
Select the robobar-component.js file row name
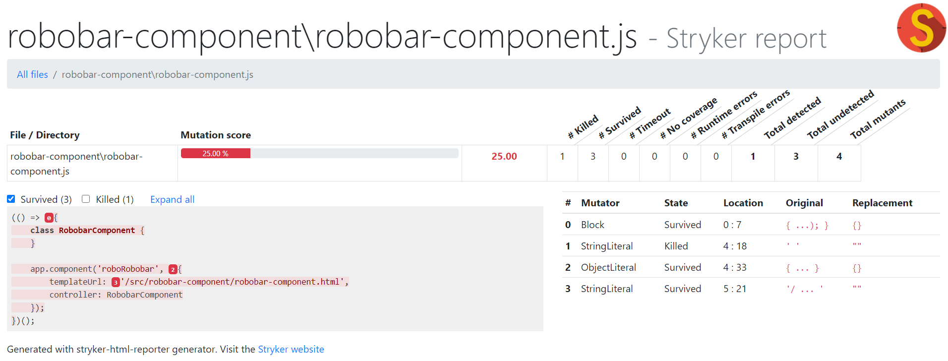[x=76, y=164]
